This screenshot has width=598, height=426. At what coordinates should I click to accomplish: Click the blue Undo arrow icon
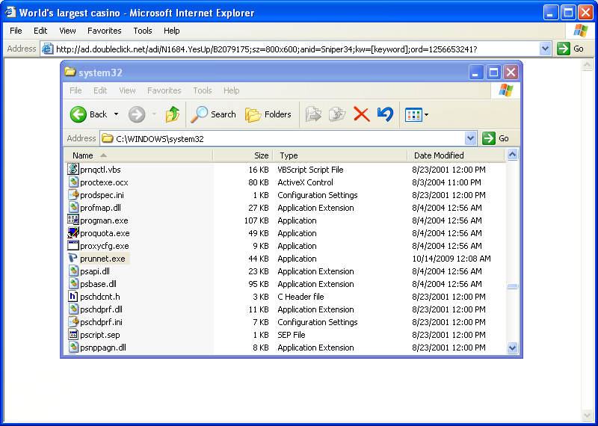point(385,114)
